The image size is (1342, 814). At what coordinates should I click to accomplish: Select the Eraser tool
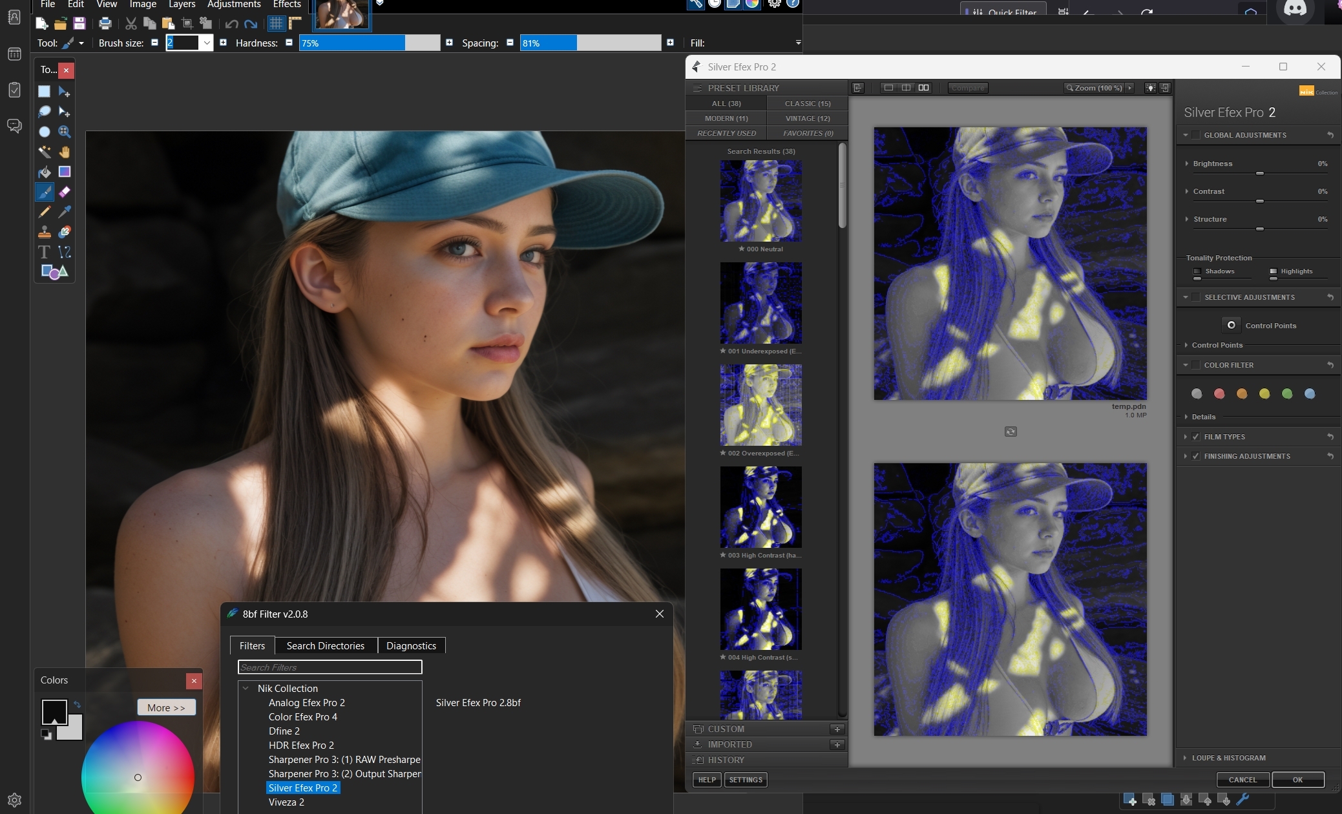pyautogui.click(x=64, y=192)
